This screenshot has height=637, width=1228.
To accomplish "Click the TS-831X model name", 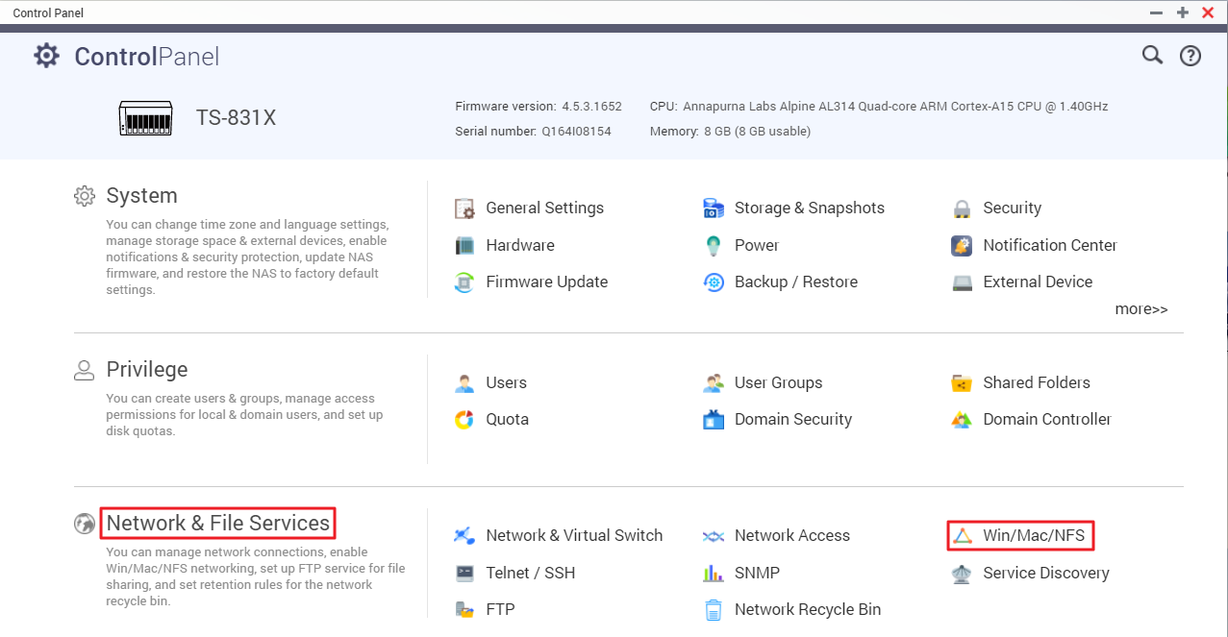I will [237, 118].
